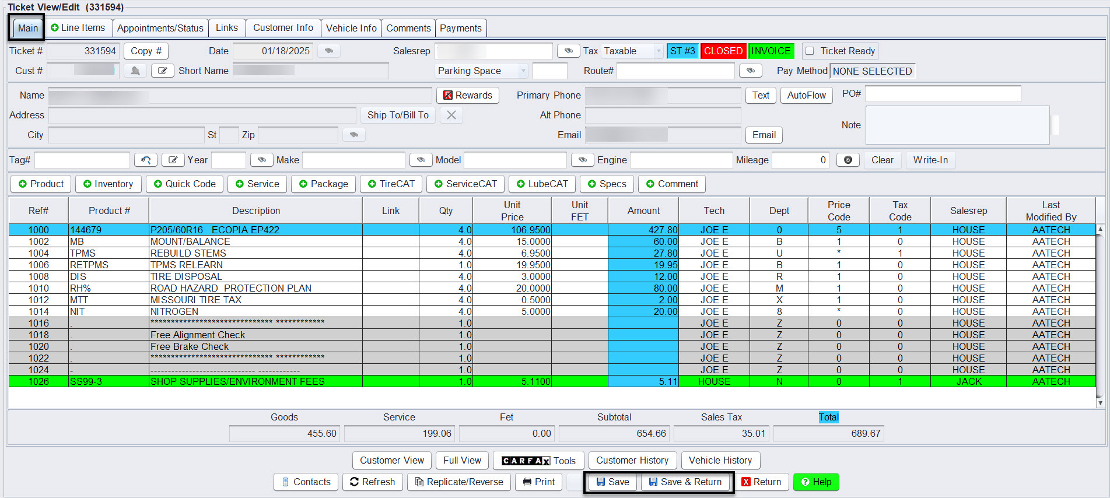Click the X icon beside Ship To/Bill To
The width and height of the screenshot is (1110, 498).
(x=451, y=115)
